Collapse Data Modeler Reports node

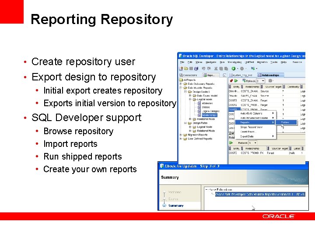[181, 88]
